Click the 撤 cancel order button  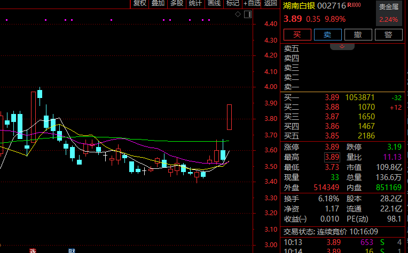358,35
